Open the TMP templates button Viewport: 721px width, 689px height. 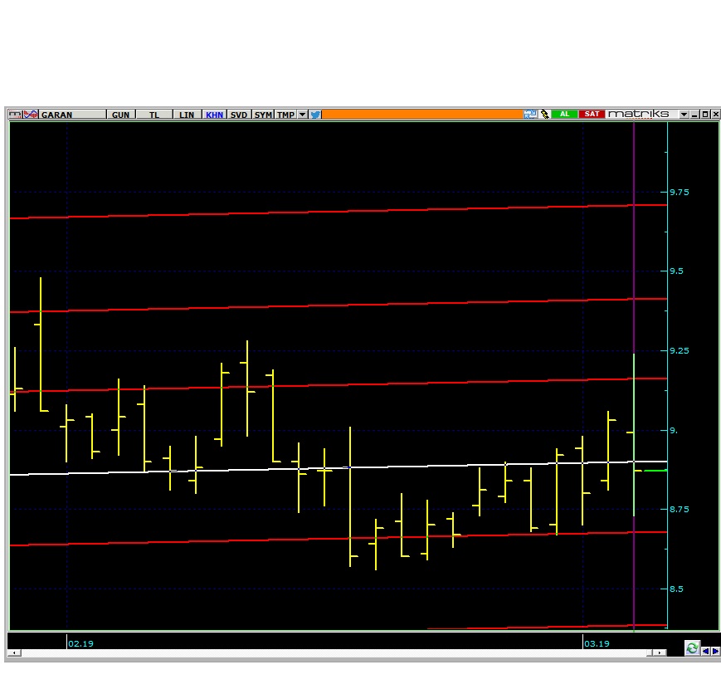(x=285, y=115)
